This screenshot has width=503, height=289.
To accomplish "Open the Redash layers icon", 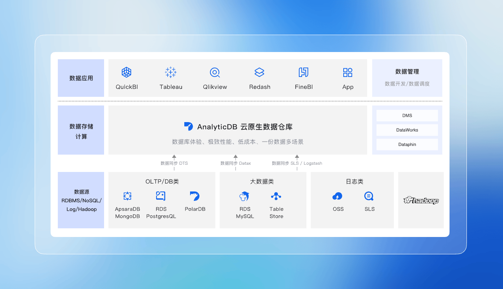I will [259, 72].
